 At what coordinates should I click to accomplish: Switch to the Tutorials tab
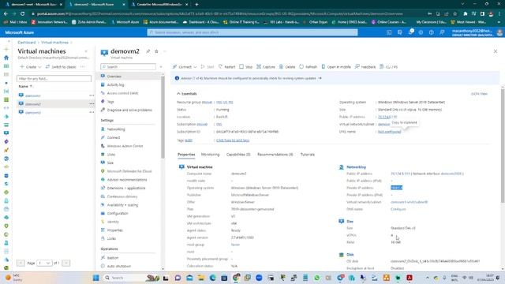click(307, 155)
